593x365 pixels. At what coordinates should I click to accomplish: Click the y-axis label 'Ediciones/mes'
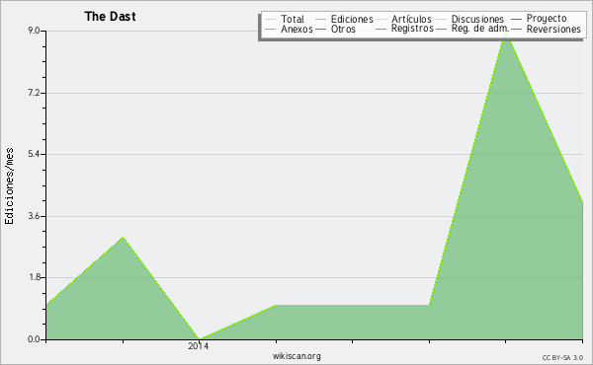[9, 186]
